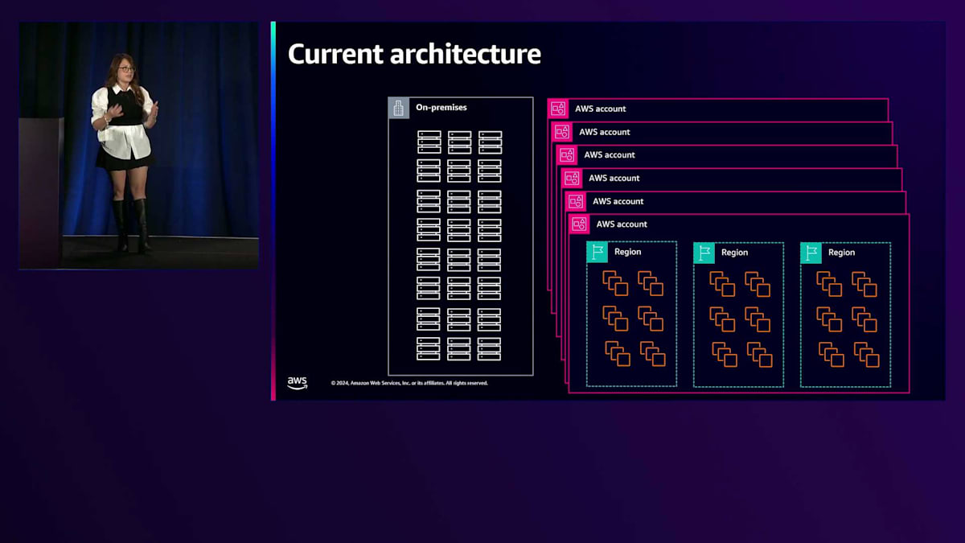Click the AWS logo at slide bottom
965x543 pixels.
pyautogui.click(x=297, y=383)
